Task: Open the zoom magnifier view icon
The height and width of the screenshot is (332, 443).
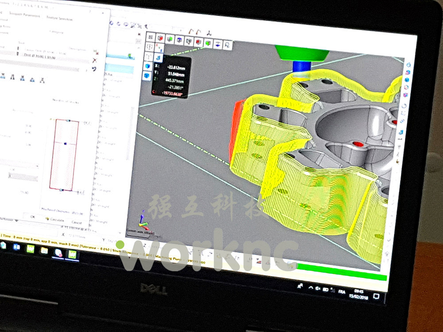Action: click(227, 45)
